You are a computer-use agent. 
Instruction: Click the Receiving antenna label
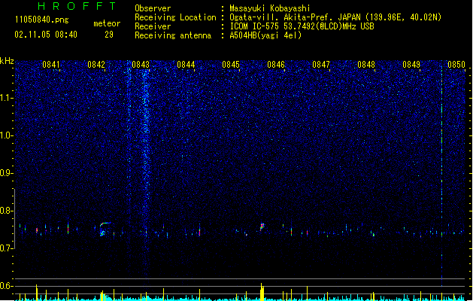point(173,35)
